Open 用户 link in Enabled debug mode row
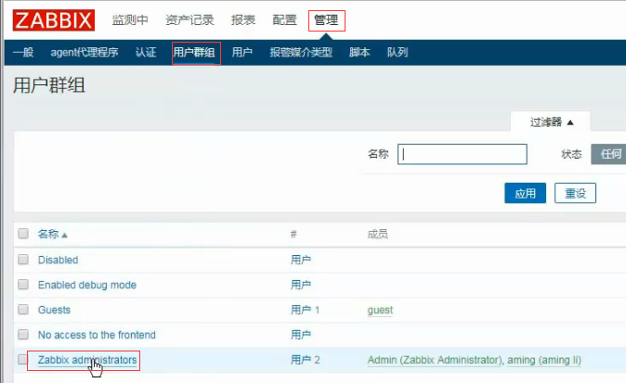 (x=301, y=285)
